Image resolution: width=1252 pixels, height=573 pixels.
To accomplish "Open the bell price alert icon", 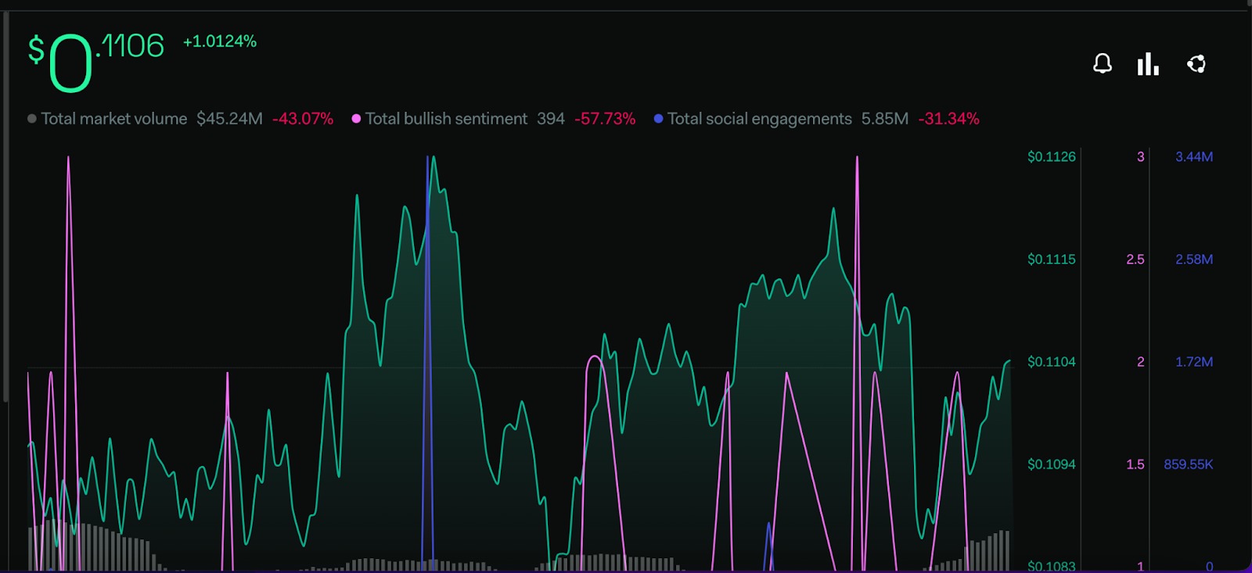I will pyautogui.click(x=1102, y=63).
